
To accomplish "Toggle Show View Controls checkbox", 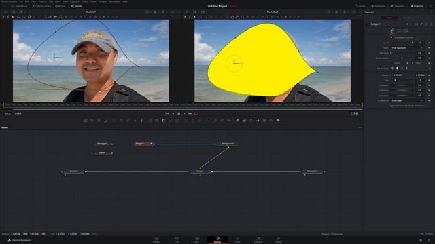I will click(391, 38).
